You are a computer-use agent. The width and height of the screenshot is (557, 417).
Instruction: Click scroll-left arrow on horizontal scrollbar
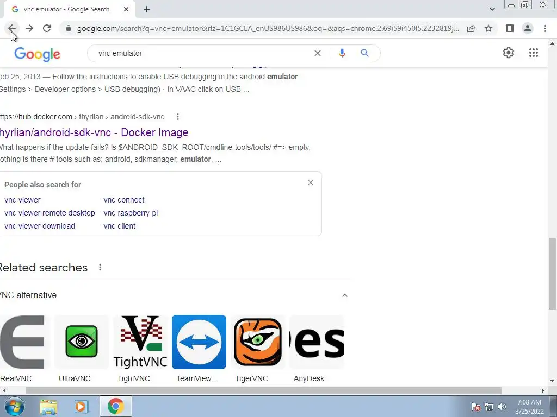(4, 391)
